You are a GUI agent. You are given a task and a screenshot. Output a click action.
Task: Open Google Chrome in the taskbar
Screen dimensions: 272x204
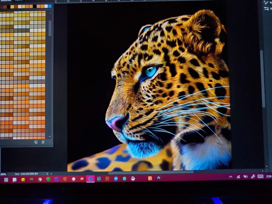pos(40,179)
